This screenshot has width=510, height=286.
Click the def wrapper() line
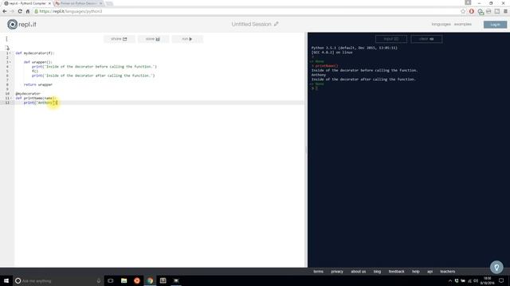click(37, 62)
